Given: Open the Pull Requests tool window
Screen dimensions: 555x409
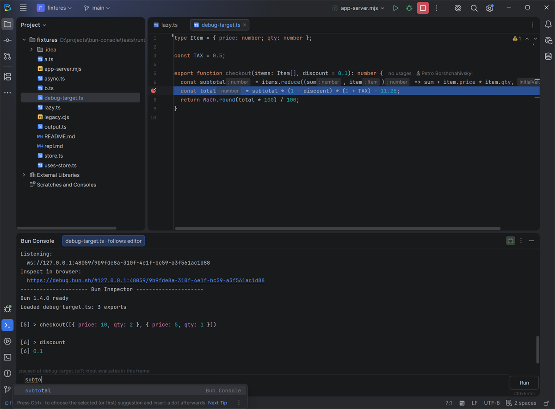Looking at the screenshot, I should (7, 56).
